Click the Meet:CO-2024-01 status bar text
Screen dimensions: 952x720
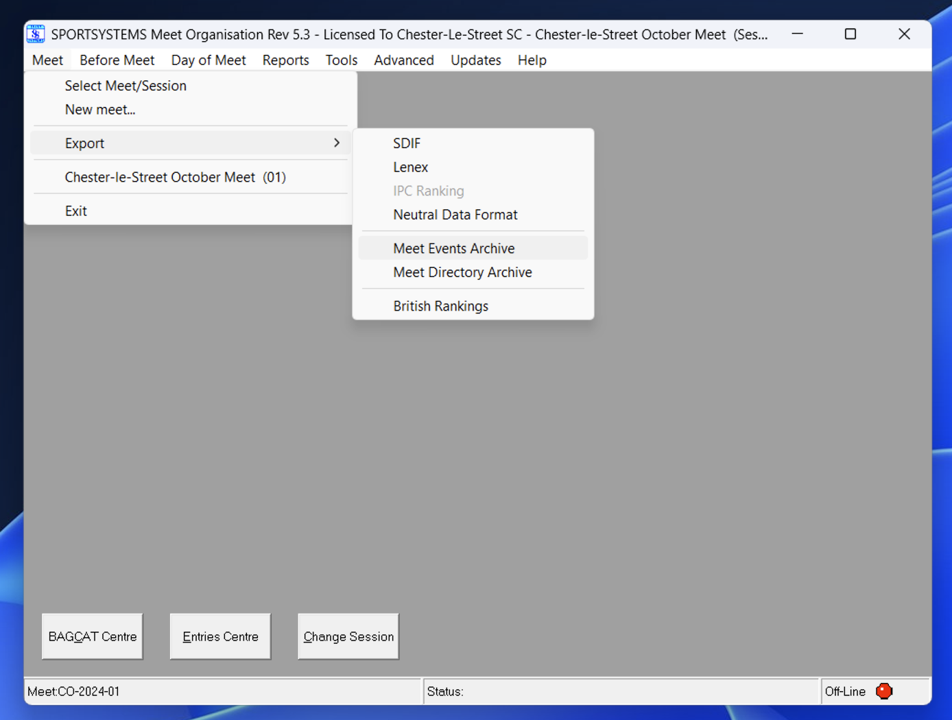(73, 691)
